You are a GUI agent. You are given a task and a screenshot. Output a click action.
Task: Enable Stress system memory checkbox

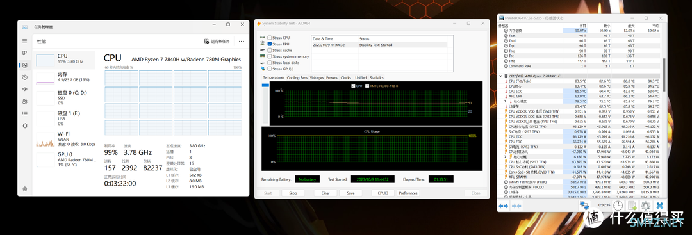pos(270,56)
